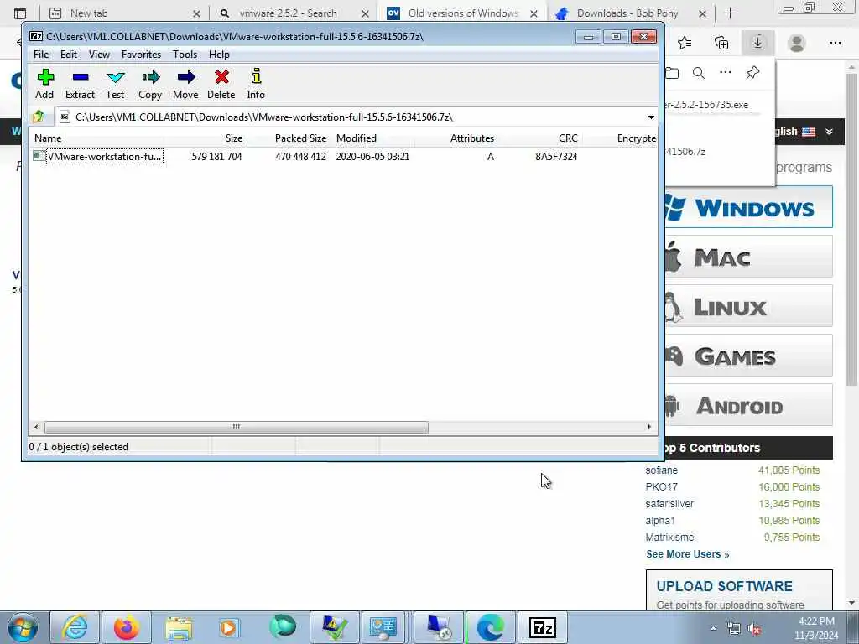Open the Help menu
Image resolution: width=859 pixels, height=644 pixels.
[219, 55]
